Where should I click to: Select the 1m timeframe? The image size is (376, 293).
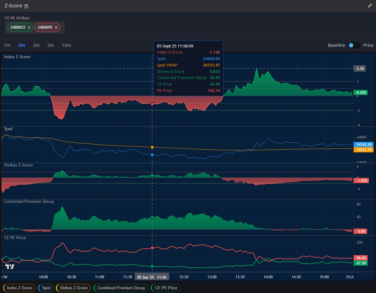click(x=7, y=45)
